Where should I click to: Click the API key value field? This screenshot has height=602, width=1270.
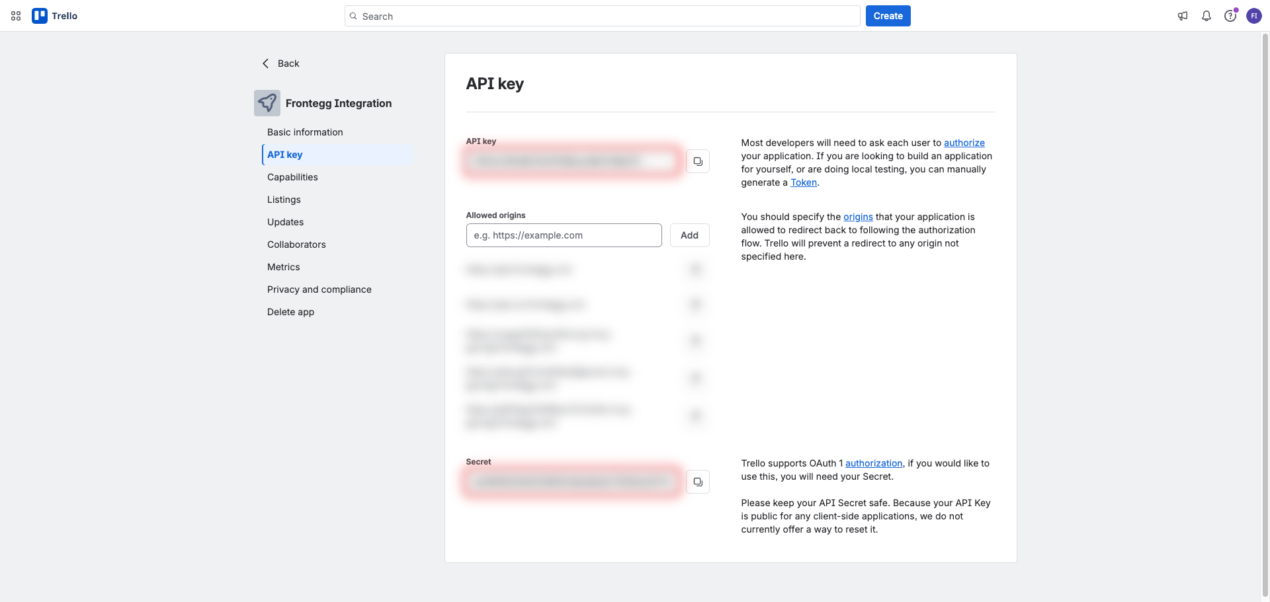coord(573,161)
